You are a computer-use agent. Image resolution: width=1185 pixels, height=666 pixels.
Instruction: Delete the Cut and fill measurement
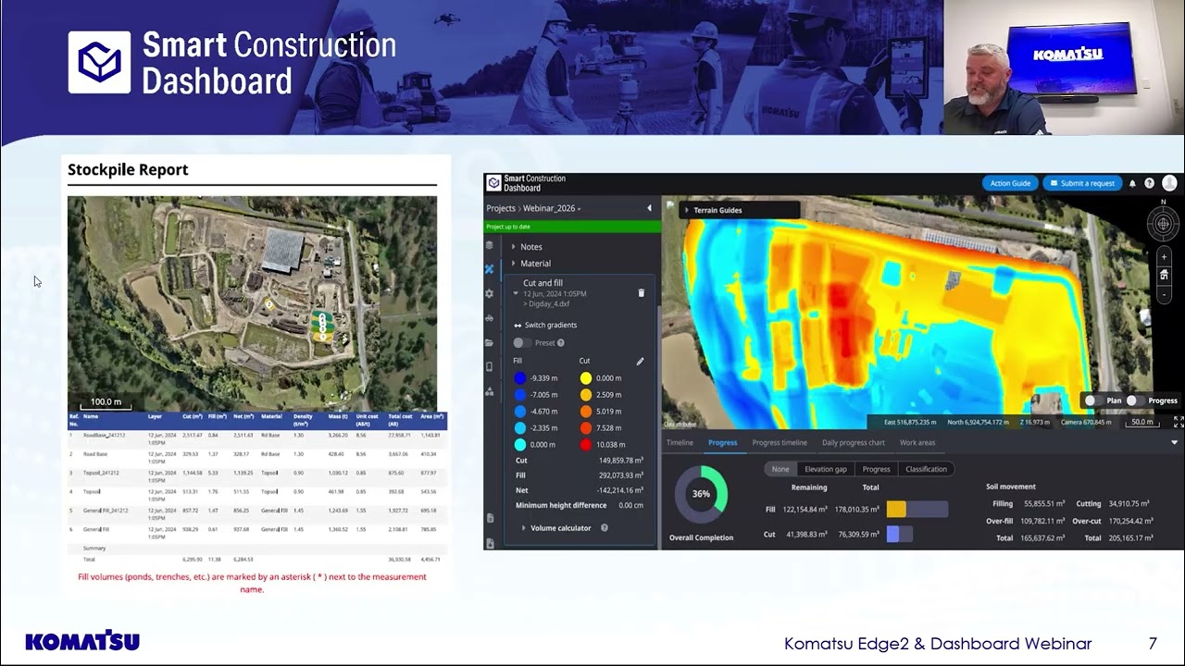pos(641,293)
